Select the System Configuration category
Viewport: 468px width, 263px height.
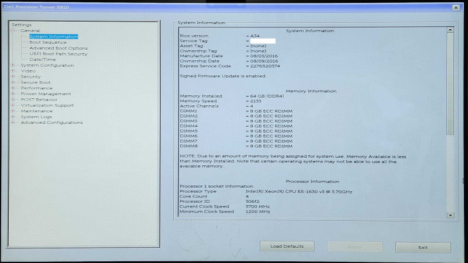(x=47, y=65)
